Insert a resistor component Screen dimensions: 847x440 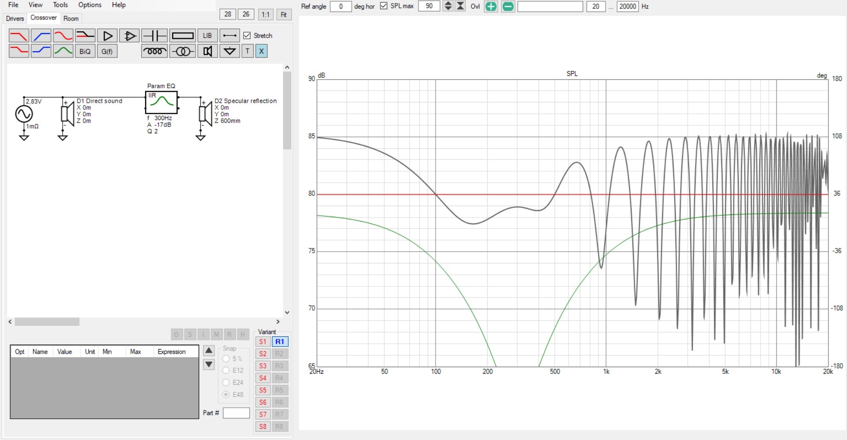pyautogui.click(x=182, y=35)
